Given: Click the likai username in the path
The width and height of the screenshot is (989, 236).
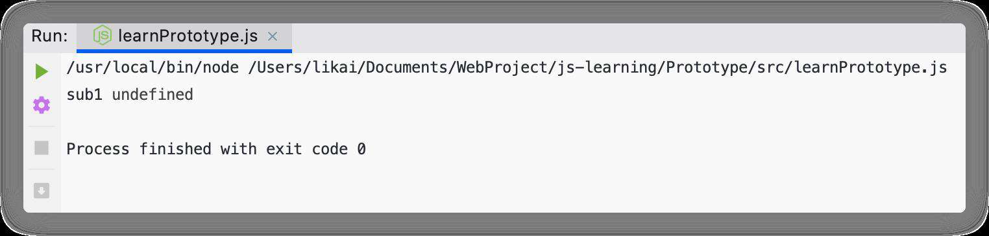Looking at the screenshot, I should (x=333, y=67).
